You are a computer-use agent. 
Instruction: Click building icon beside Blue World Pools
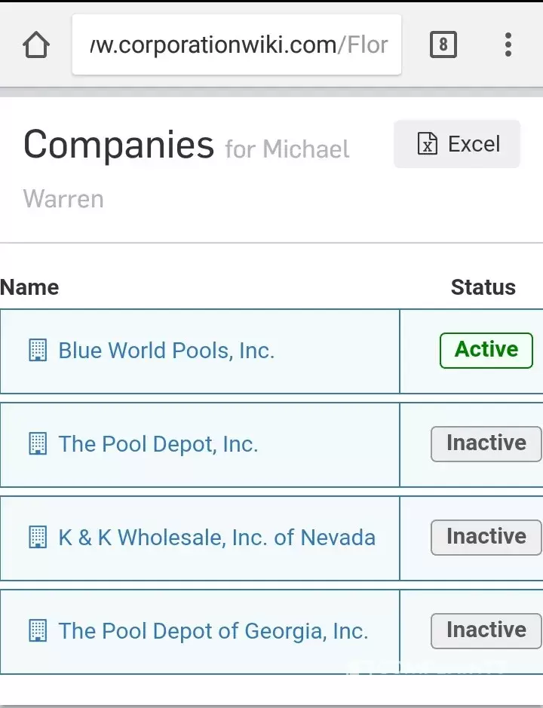coord(38,351)
